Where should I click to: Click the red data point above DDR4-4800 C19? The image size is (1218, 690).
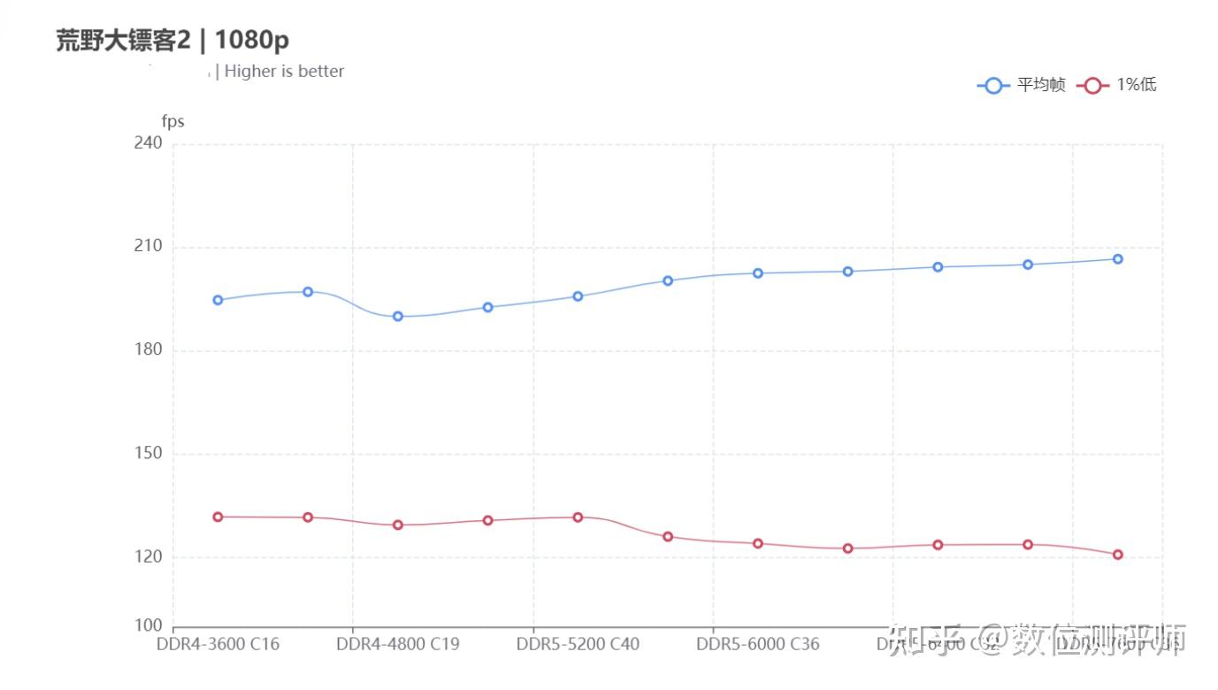(x=398, y=525)
